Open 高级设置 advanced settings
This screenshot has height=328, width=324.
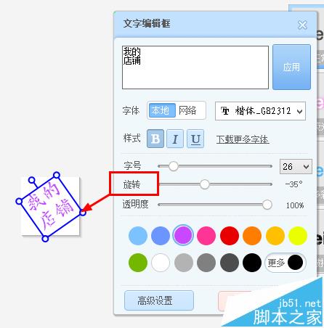(x=159, y=300)
